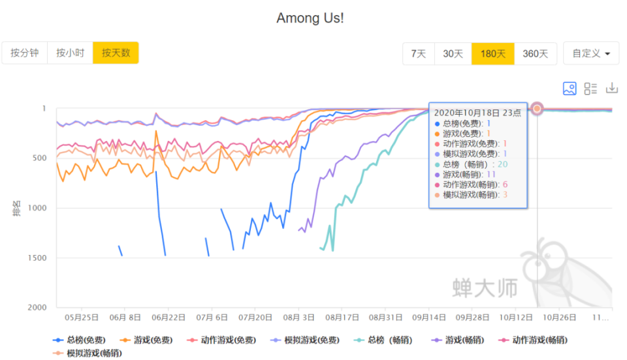Click tooltip row 游戏(畅销): 11
Viewport: 627px width, 360px height.
coord(465,174)
